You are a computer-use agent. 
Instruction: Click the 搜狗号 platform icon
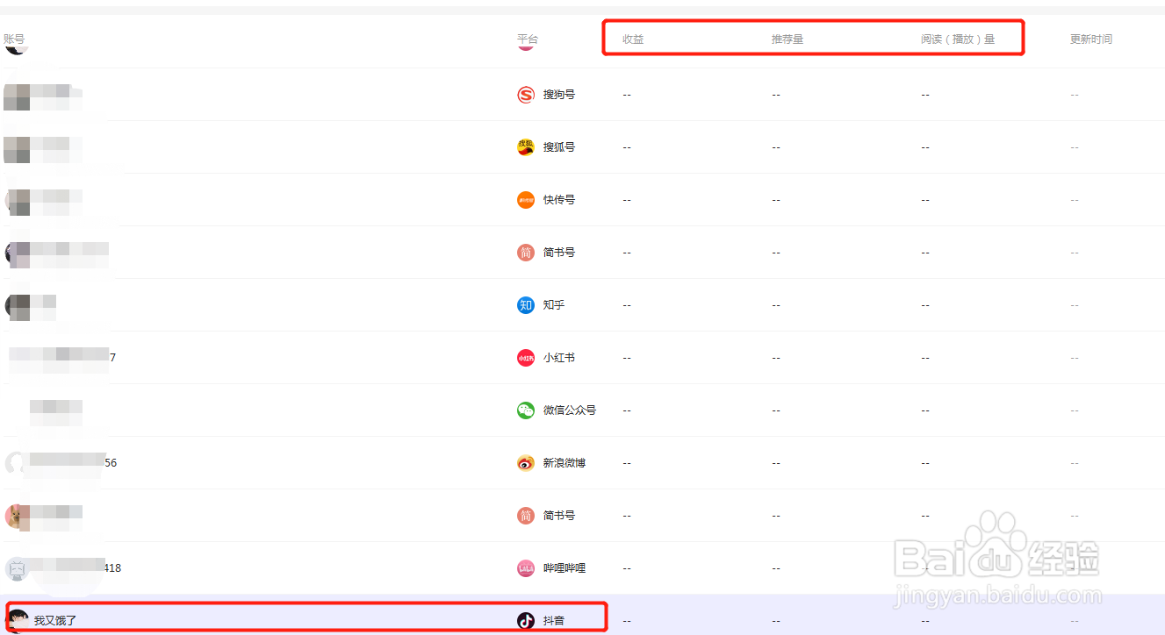(525, 95)
